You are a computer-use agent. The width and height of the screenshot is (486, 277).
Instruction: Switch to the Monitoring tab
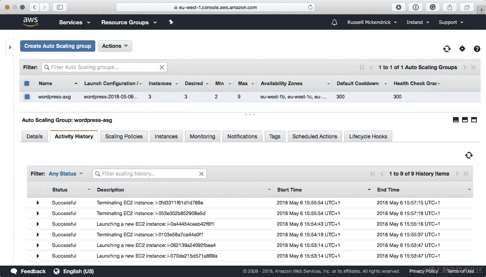pos(202,136)
